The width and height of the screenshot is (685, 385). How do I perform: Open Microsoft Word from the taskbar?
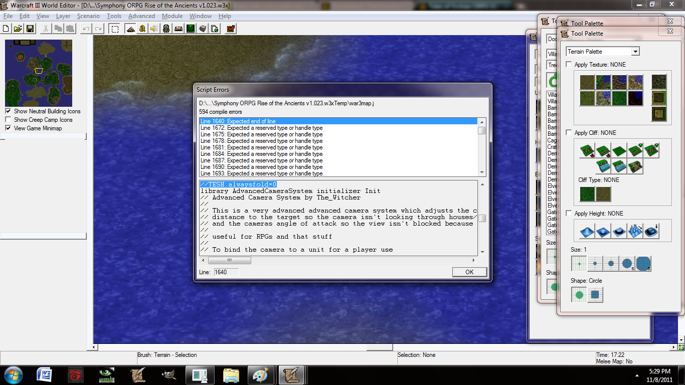(44, 374)
